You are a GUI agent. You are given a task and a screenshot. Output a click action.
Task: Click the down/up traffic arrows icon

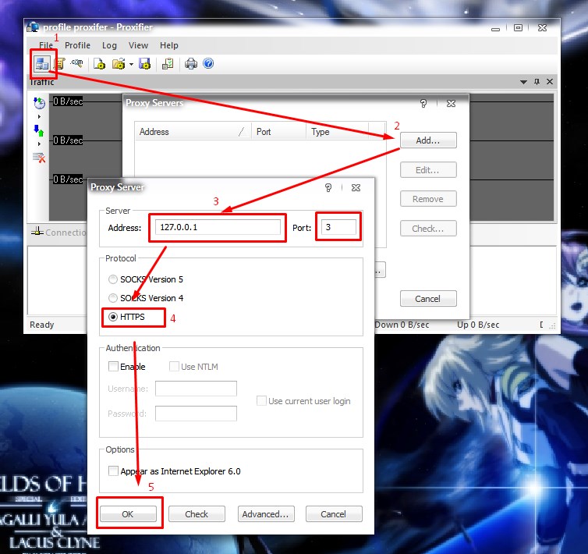pyautogui.click(x=39, y=130)
